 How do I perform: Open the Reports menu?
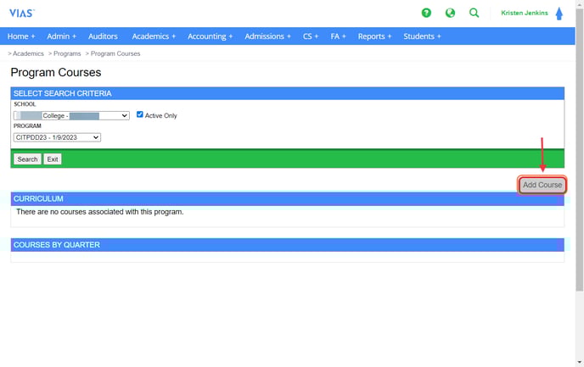[374, 36]
